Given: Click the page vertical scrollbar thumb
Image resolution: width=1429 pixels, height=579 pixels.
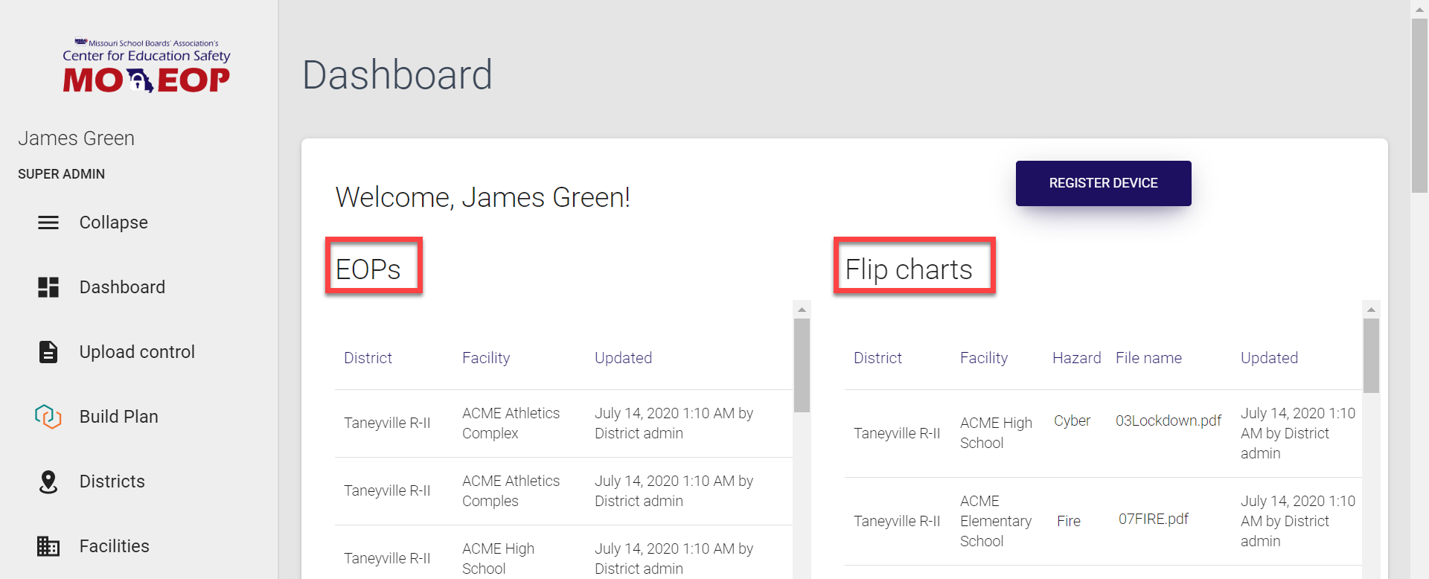Looking at the screenshot, I should 1419,104.
